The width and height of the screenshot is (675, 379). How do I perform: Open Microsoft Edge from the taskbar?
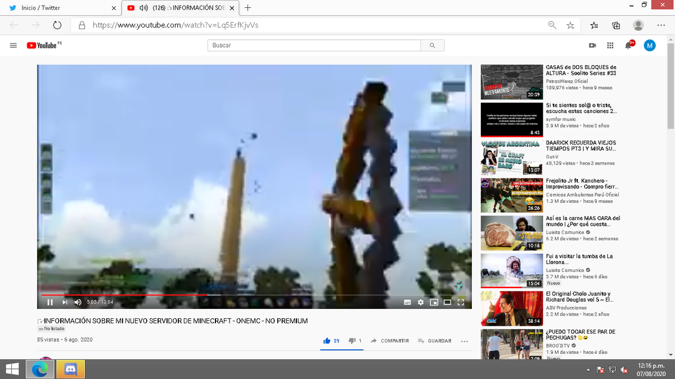point(40,369)
